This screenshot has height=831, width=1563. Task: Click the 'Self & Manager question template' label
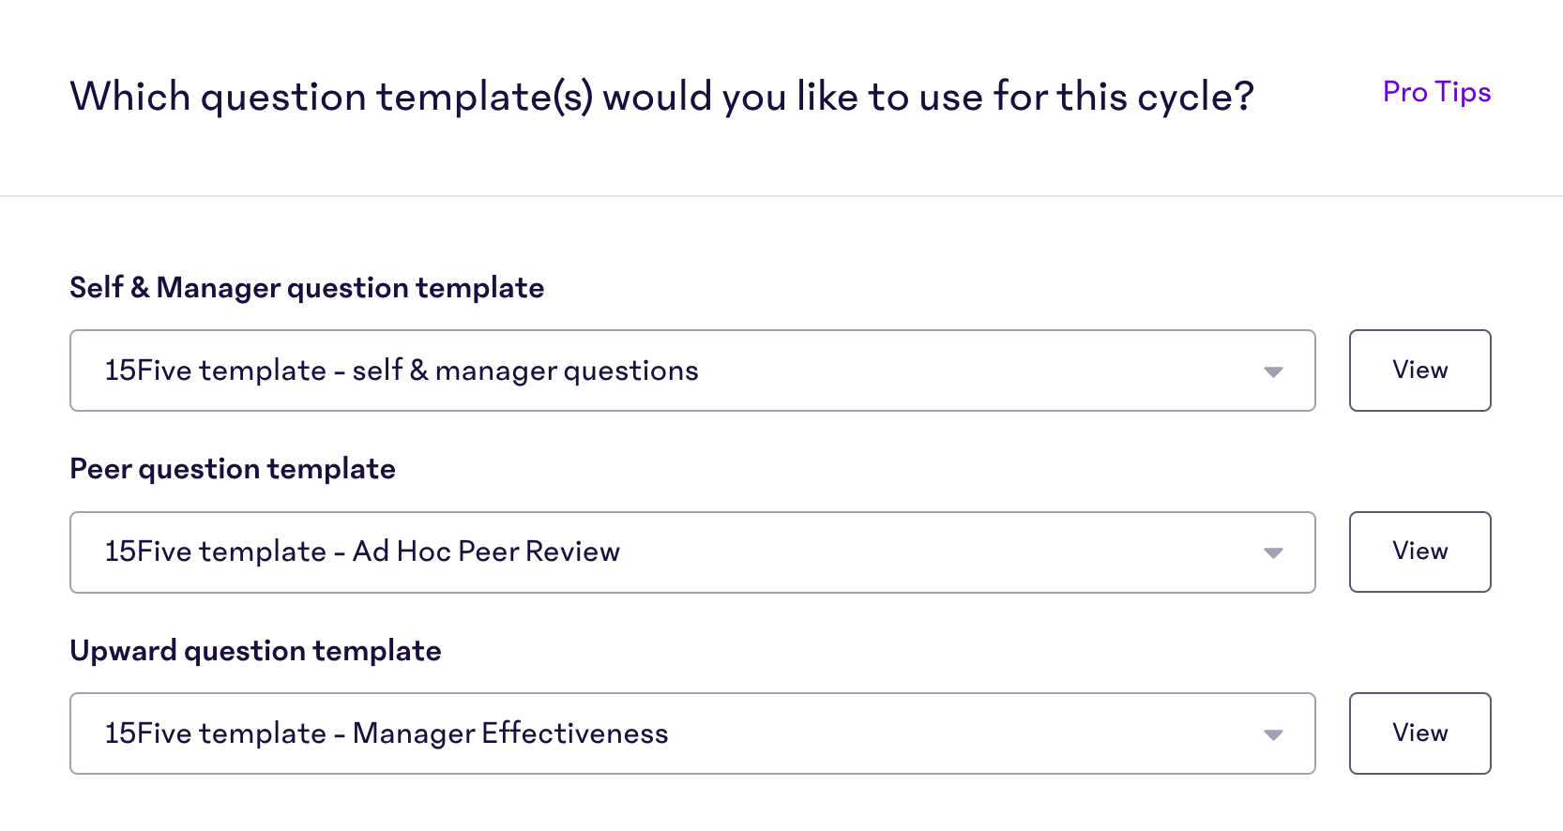307,288
